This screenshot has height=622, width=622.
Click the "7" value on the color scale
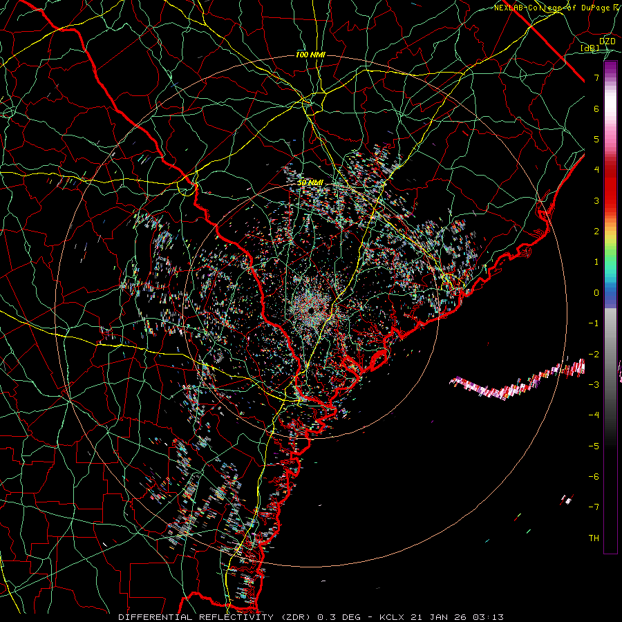tap(596, 77)
